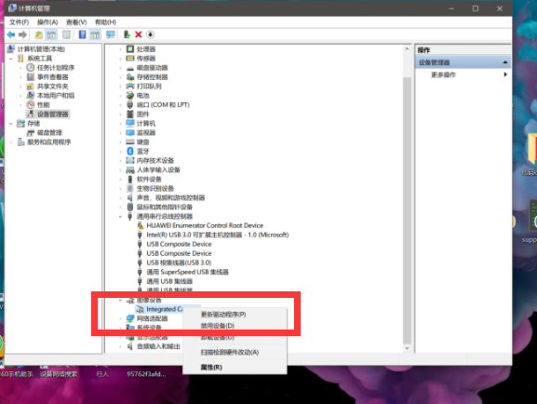
Task: Open the 更多操作 submenu arrow
Action: 505,74
